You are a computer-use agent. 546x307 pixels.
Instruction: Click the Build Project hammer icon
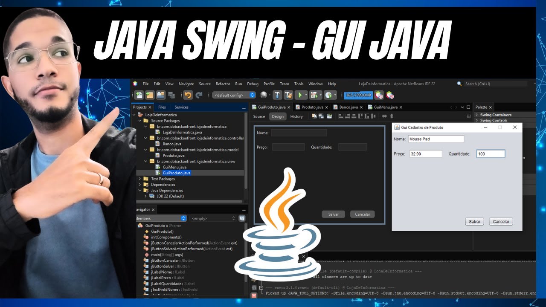(x=278, y=95)
